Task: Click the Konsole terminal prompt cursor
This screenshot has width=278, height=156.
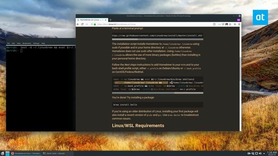Action: pyautogui.click(x=21, y=51)
